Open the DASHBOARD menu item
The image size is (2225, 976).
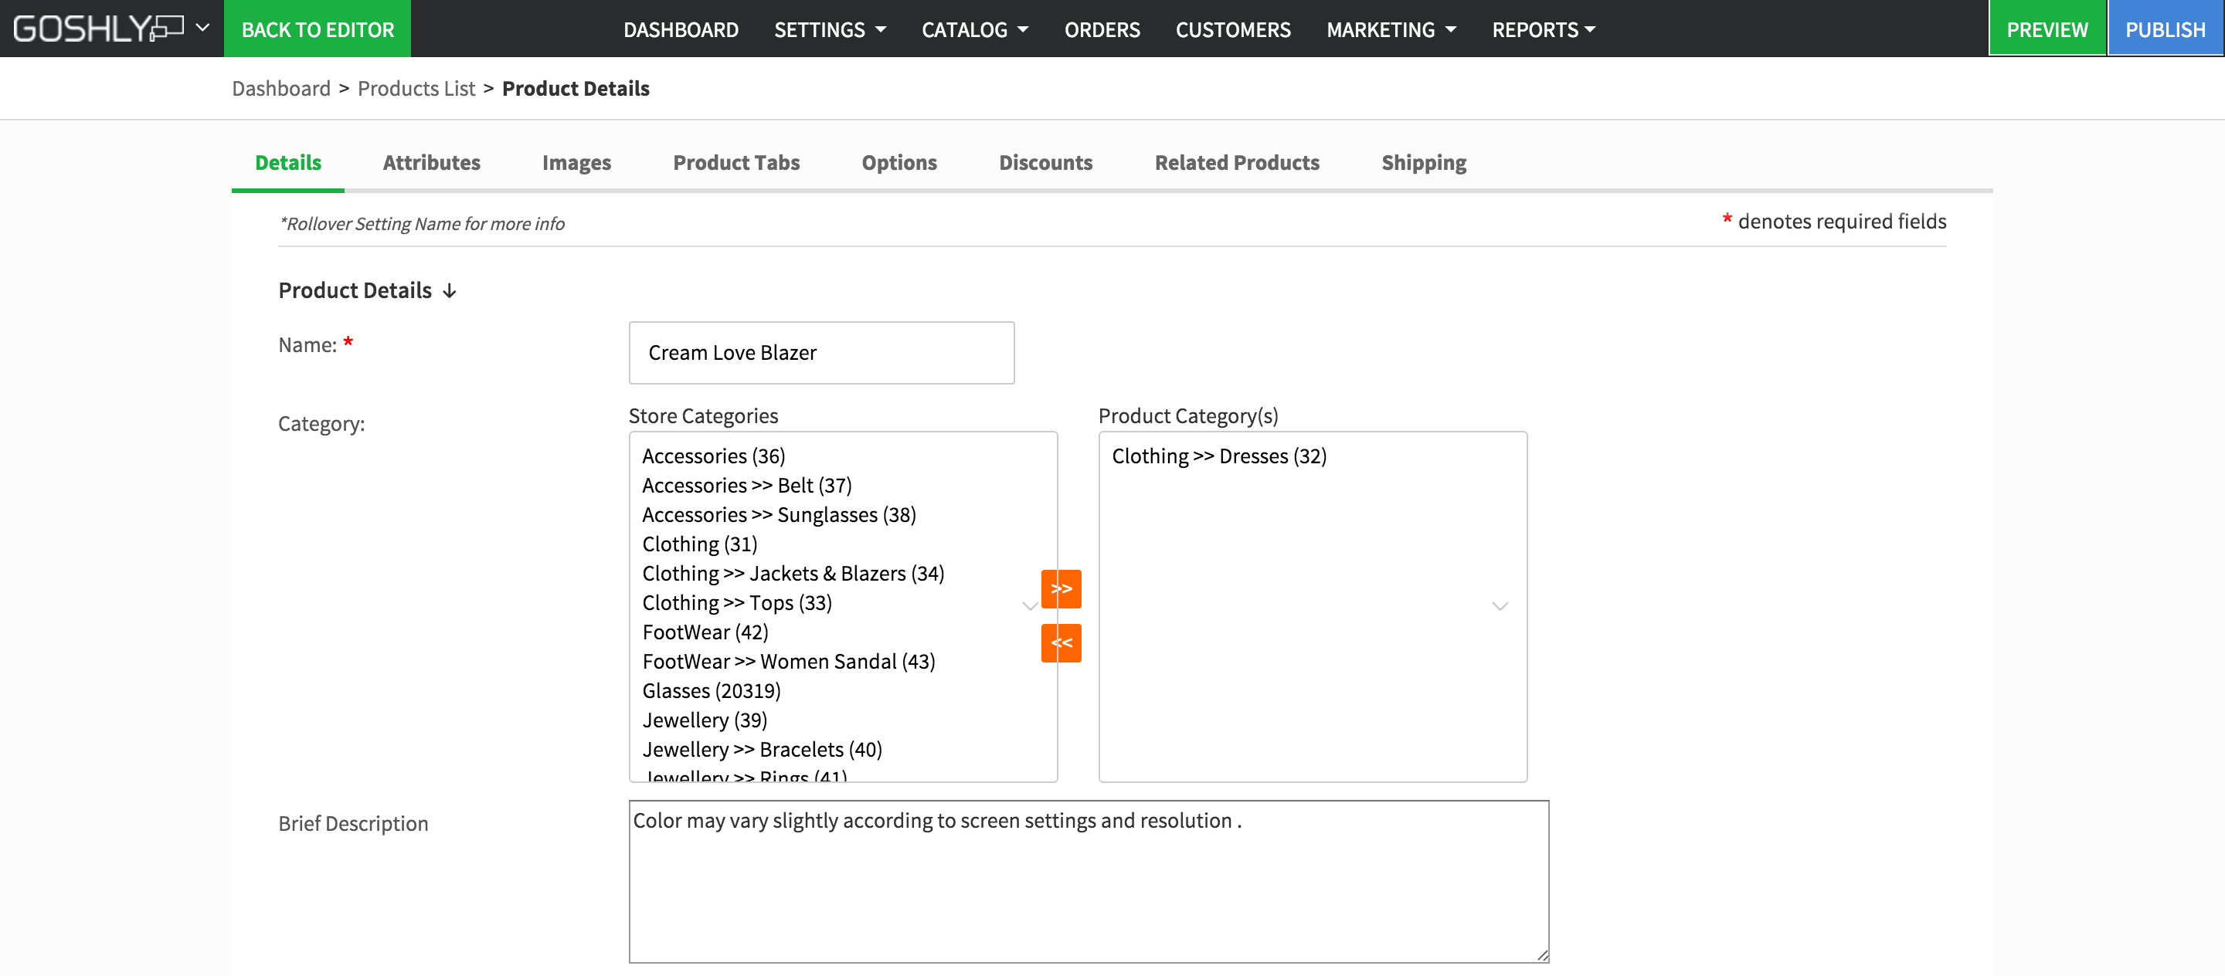click(681, 29)
